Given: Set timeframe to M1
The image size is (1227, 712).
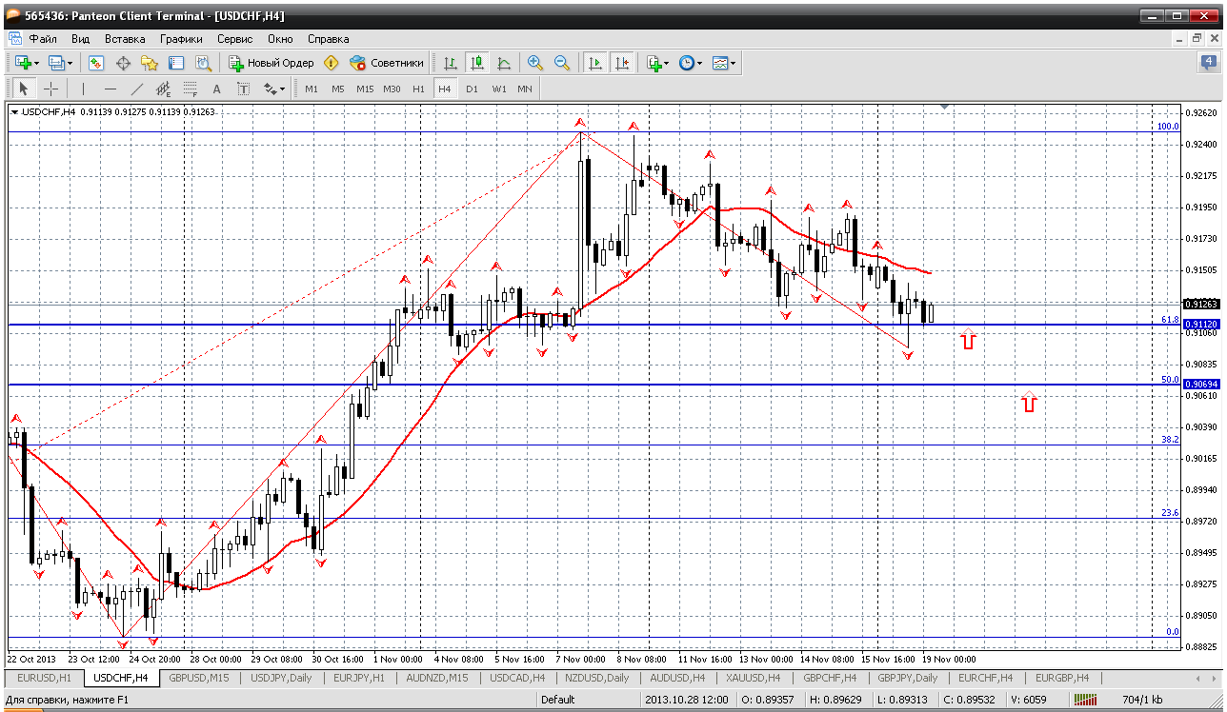Looking at the screenshot, I should pos(312,89).
